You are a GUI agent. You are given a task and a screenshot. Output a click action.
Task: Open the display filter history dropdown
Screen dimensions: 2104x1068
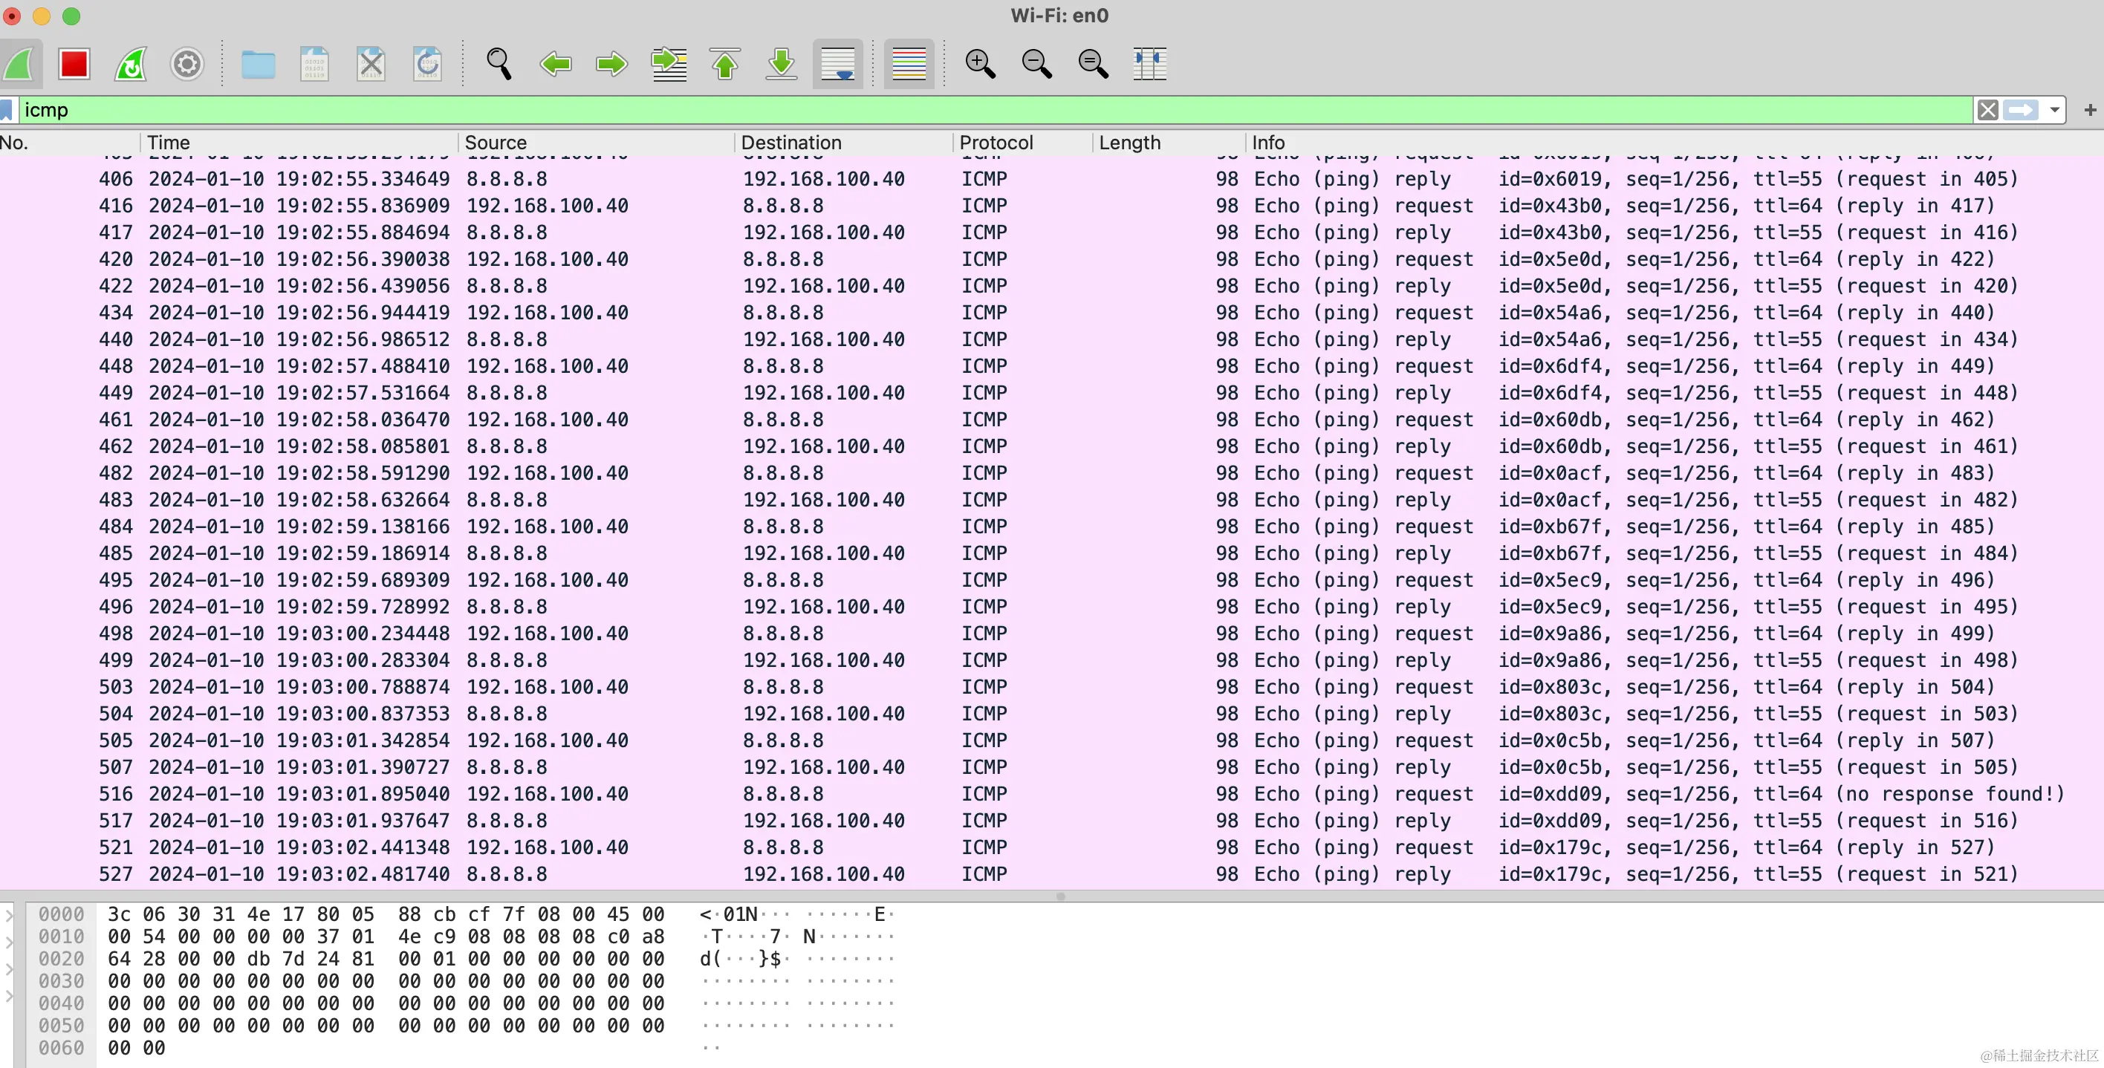pyautogui.click(x=2053, y=109)
